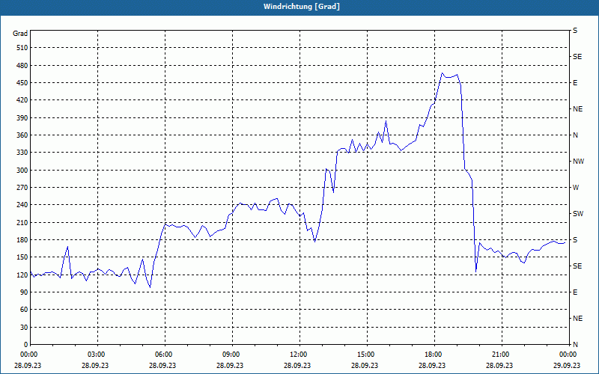
Task: Click the 150 y-axis value
Action: tap(22, 257)
